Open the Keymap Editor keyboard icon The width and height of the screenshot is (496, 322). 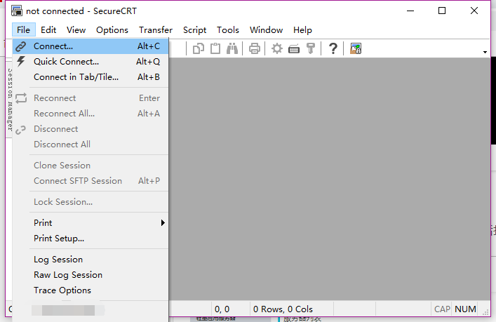click(x=294, y=49)
